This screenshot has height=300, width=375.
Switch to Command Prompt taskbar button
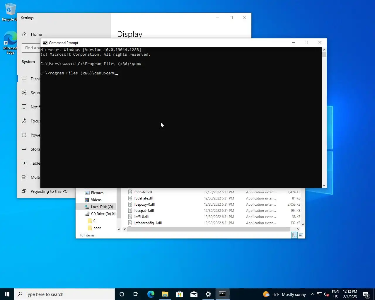pos(222,294)
